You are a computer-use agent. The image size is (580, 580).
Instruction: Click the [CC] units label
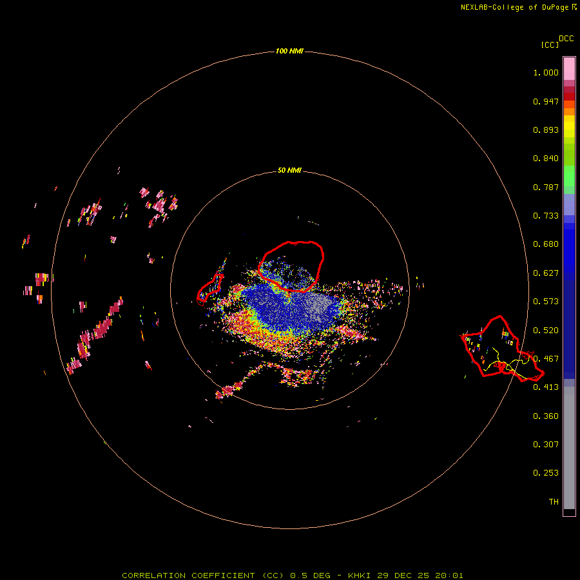(x=550, y=44)
